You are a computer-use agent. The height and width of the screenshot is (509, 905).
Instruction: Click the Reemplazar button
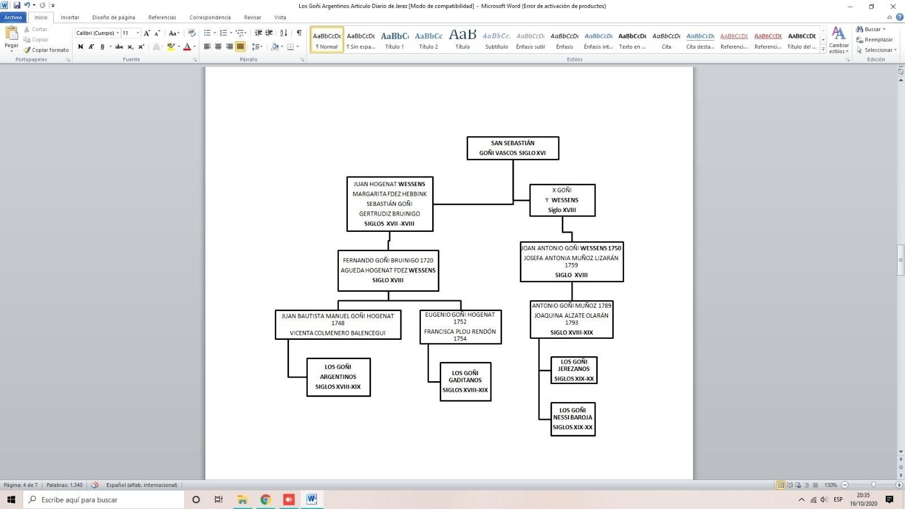[x=875, y=40]
